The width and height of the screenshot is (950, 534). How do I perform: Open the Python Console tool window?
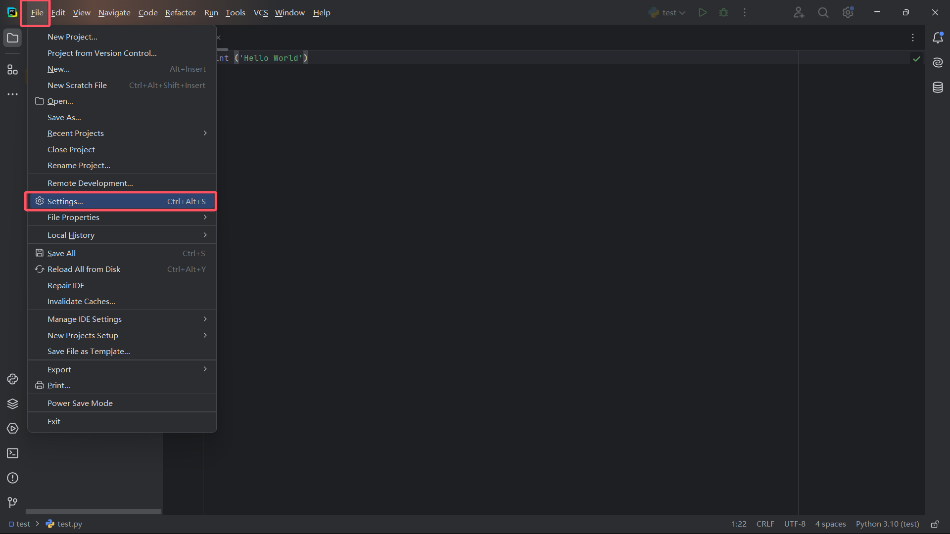(x=12, y=379)
